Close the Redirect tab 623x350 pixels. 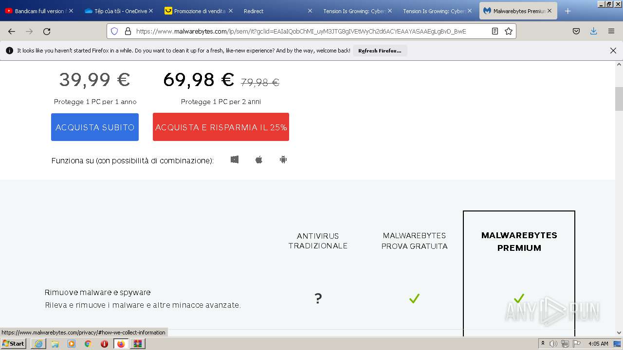click(310, 11)
